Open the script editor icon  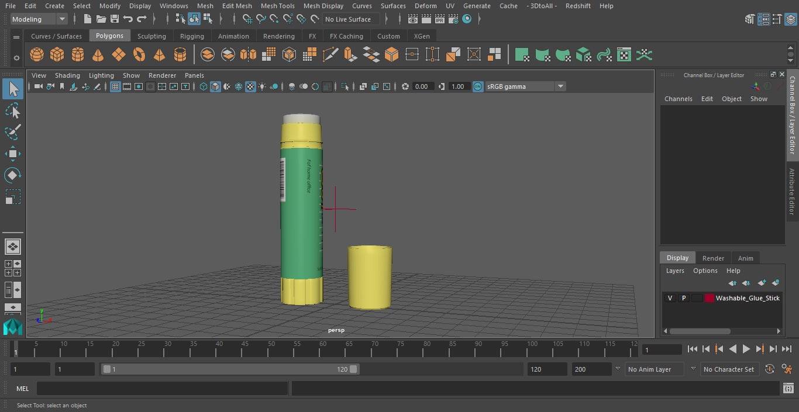pos(788,389)
